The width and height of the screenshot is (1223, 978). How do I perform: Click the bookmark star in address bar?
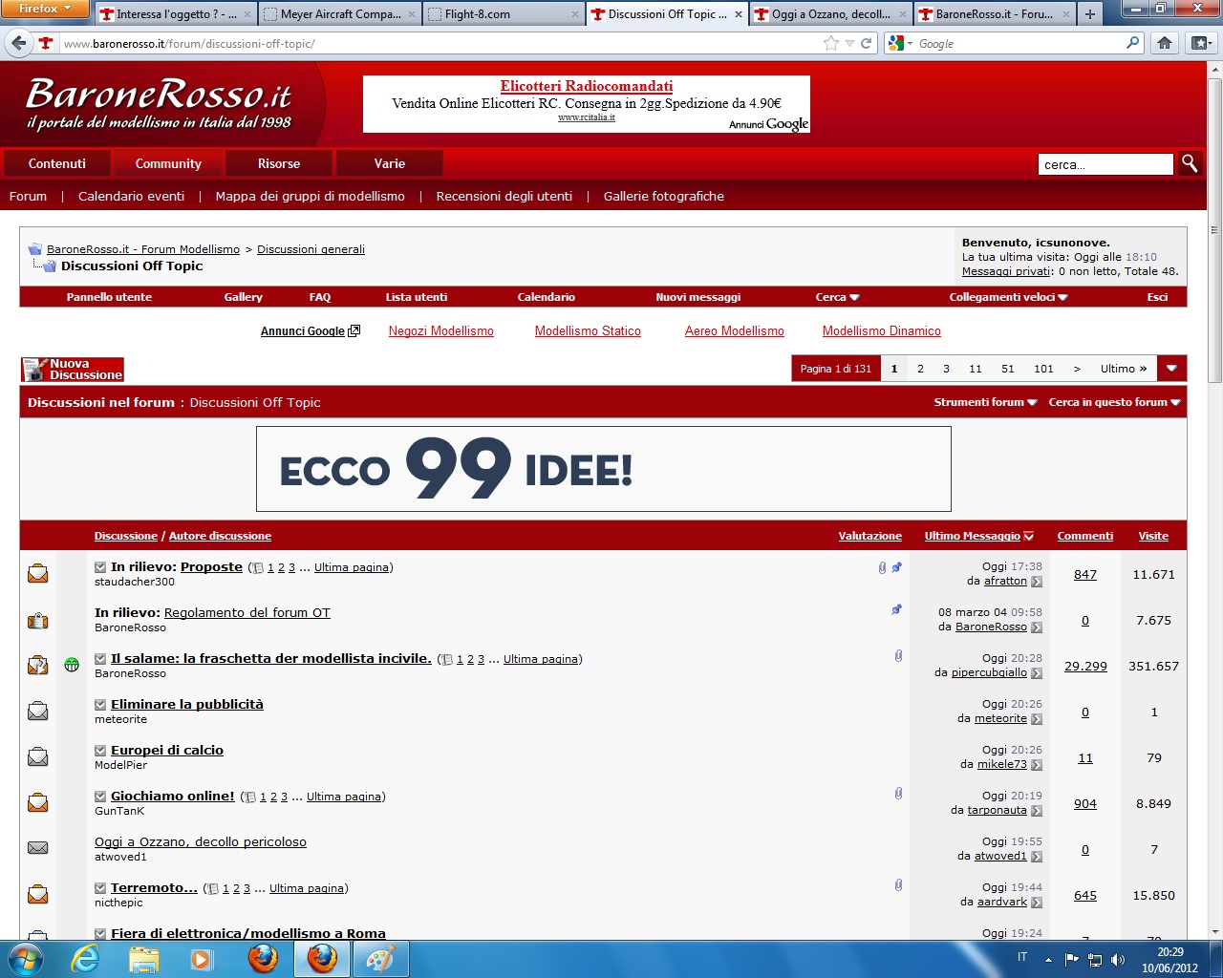[830, 43]
